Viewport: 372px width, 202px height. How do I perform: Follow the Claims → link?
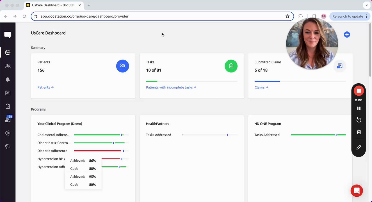point(261,87)
